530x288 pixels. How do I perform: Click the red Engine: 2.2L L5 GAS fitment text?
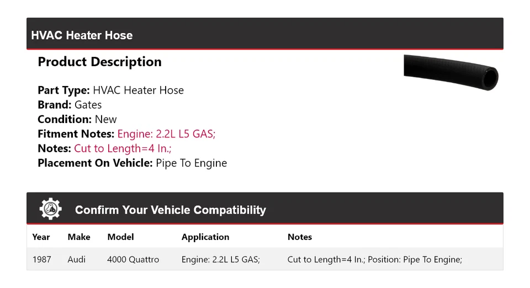[166, 134]
